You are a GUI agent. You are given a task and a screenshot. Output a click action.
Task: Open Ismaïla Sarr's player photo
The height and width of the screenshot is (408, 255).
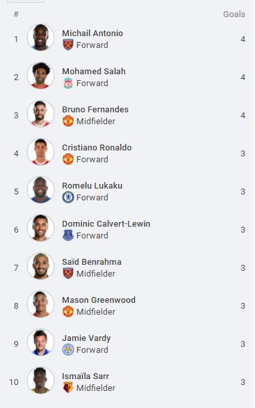click(x=41, y=380)
